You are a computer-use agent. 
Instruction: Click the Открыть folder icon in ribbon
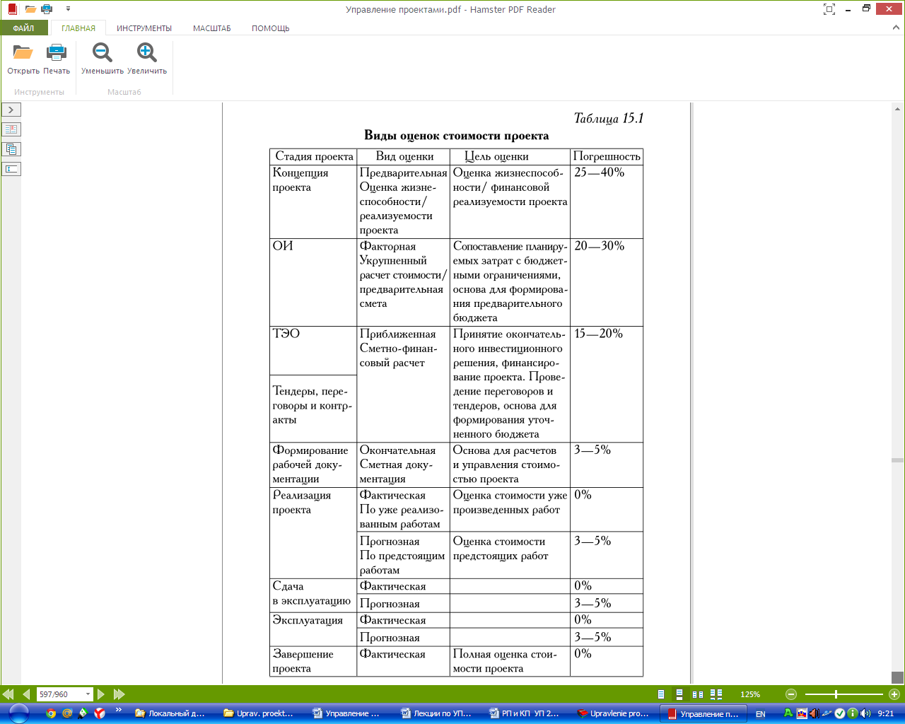[23, 52]
